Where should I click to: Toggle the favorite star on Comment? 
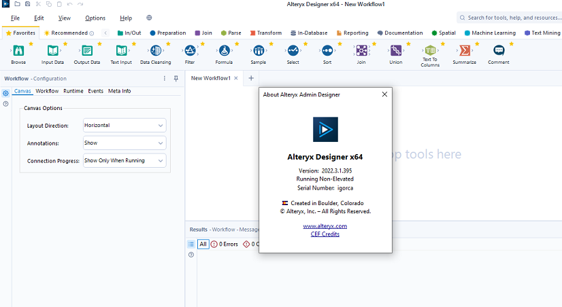(x=512, y=43)
